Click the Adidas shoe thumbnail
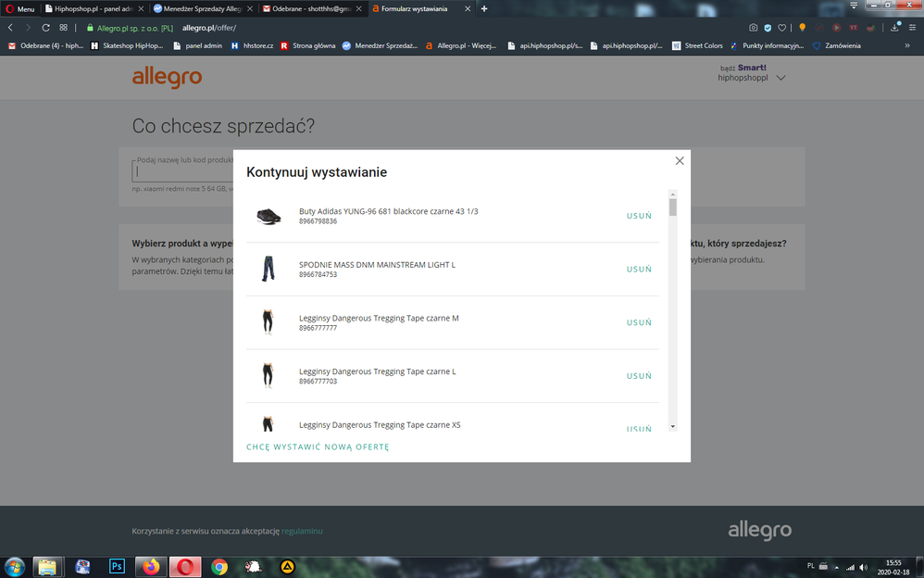The height and width of the screenshot is (578, 924). tap(268, 216)
